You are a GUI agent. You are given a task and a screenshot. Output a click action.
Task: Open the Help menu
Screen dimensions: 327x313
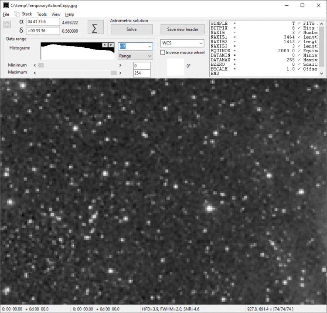click(x=69, y=14)
